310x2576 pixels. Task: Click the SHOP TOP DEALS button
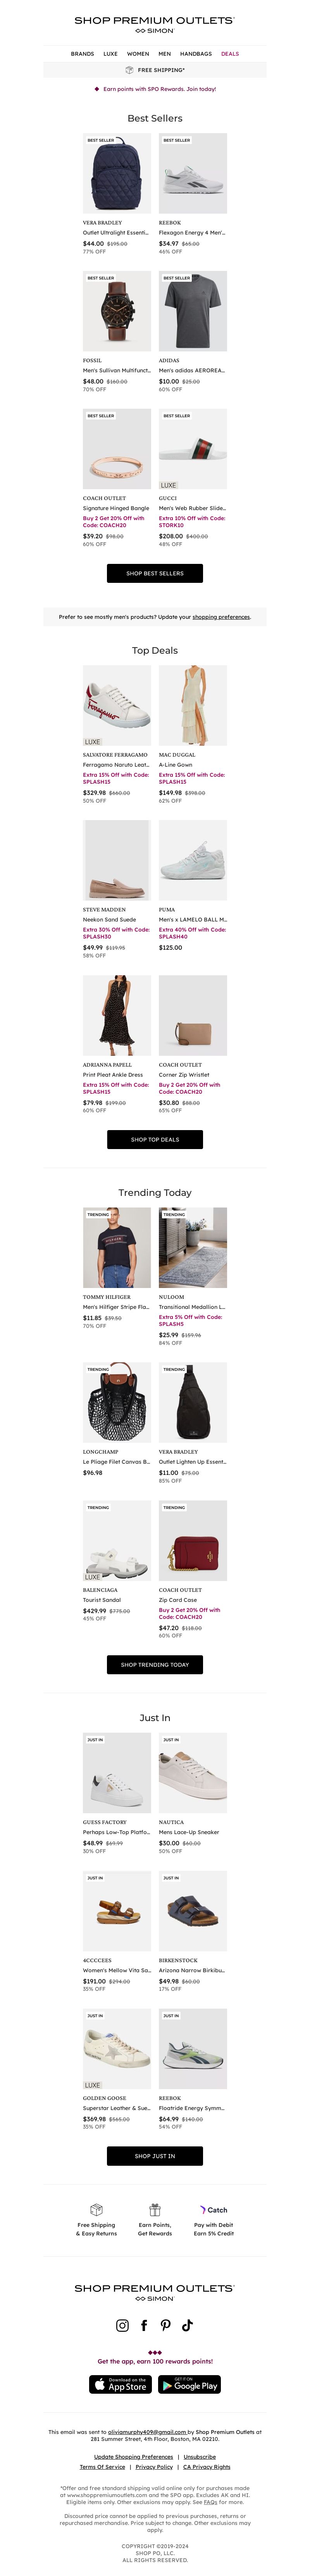pyautogui.click(x=155, y=1139)
